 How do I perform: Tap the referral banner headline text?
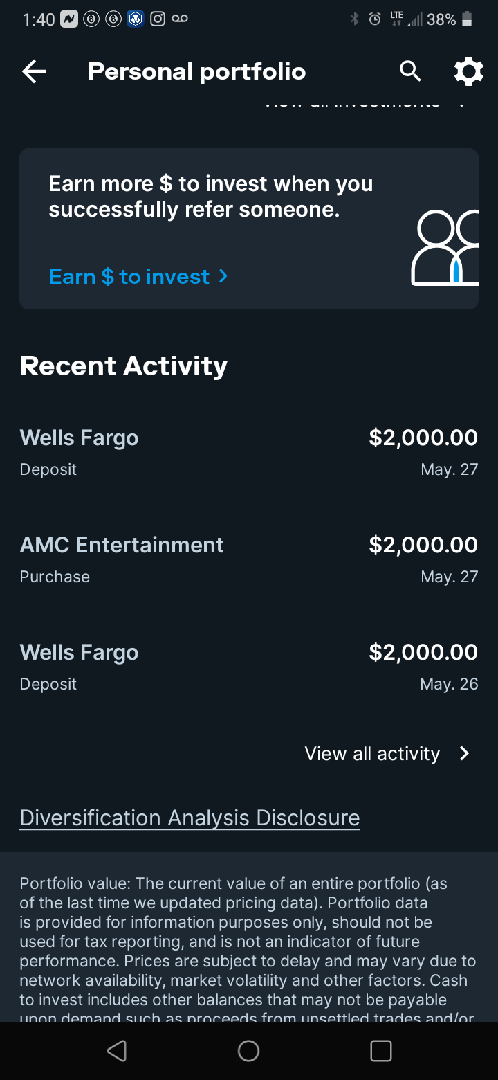(210, 195)
